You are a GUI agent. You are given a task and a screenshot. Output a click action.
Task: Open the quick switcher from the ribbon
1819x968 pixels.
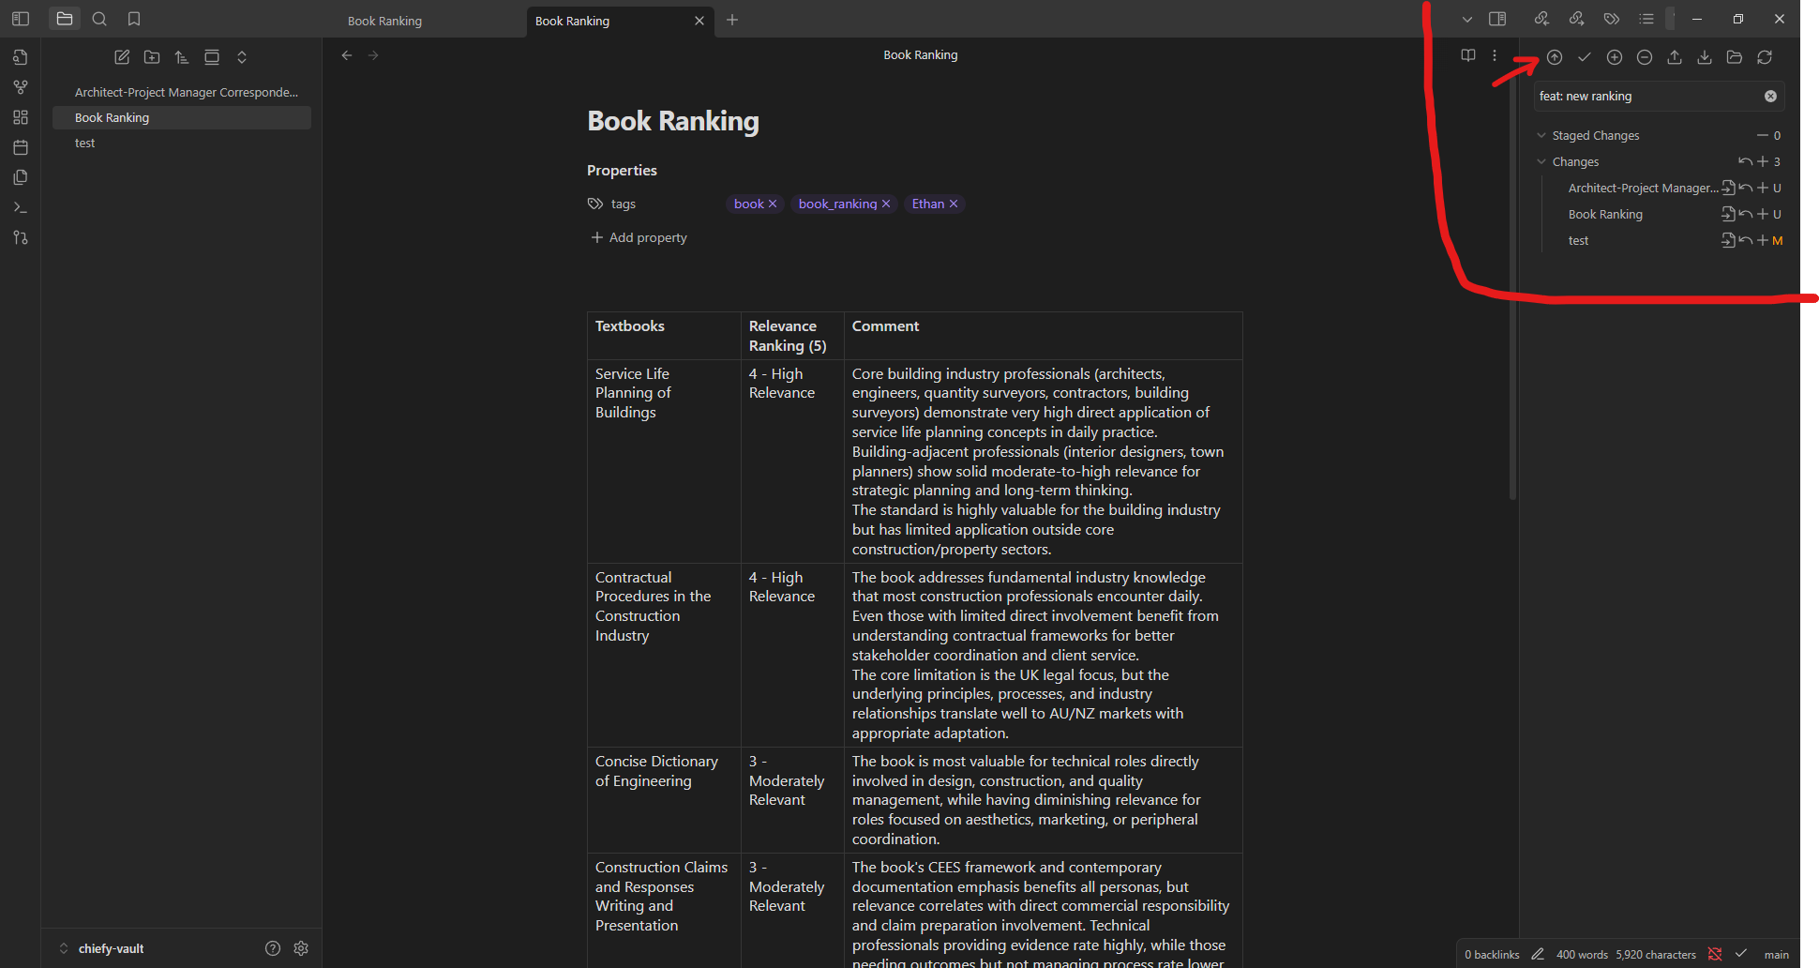pyautogui.click(x=21, y=57)
